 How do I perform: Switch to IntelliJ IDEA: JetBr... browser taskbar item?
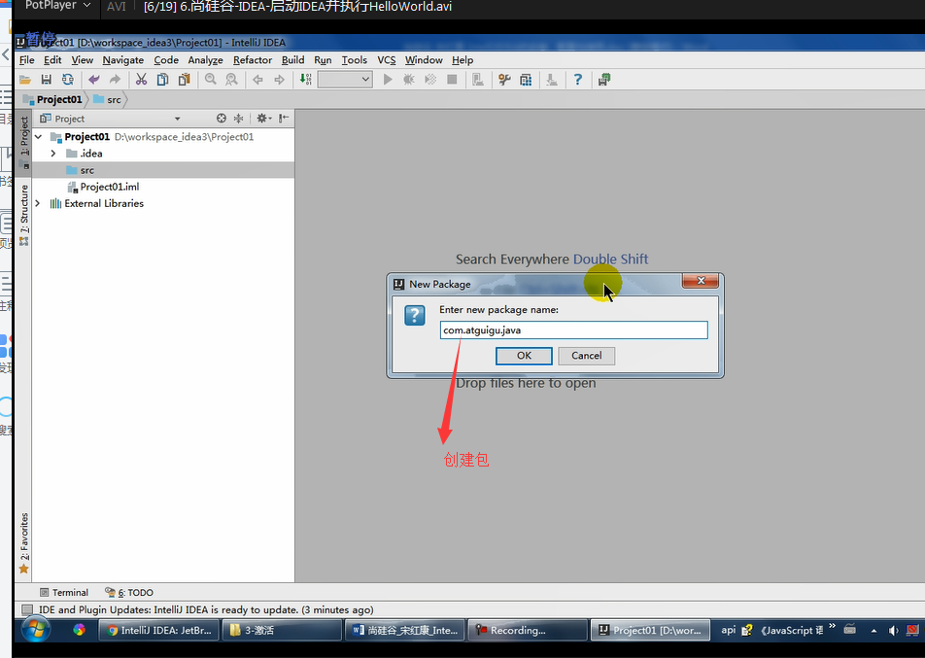[158, 630]
